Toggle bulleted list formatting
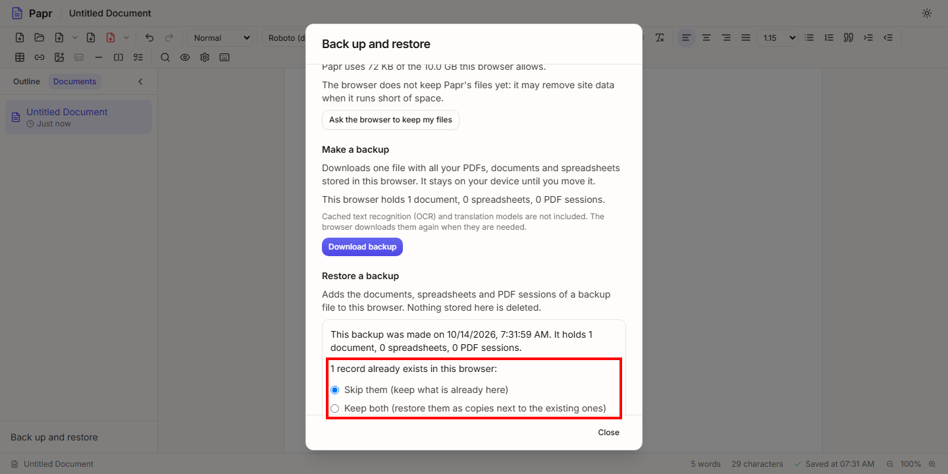The height and width of the screenshot is (474, 948). (x=809, y=38)
